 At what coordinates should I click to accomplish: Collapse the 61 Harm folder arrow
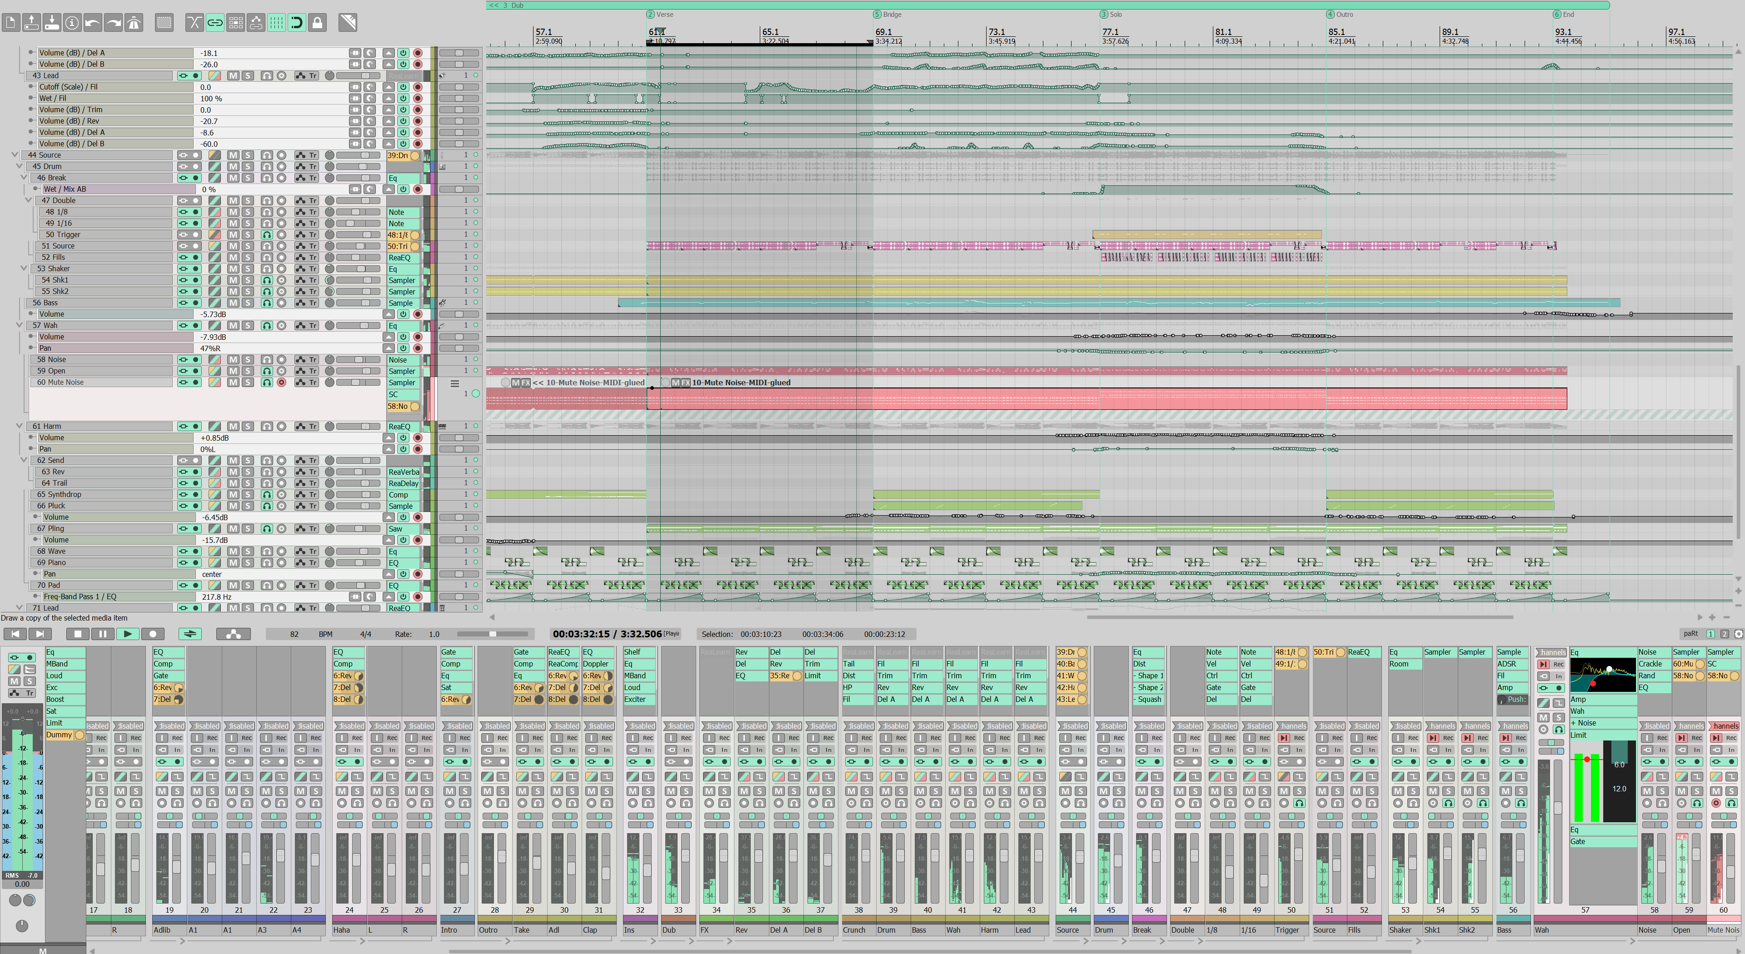click(20, 427)
